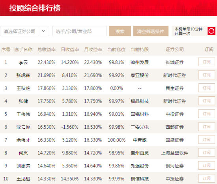Click stock holding 漳州发展

pyautogui.click(x=140, y=62)
